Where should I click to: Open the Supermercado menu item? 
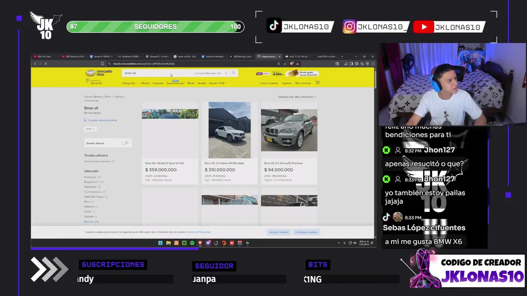tap(175, 83)
